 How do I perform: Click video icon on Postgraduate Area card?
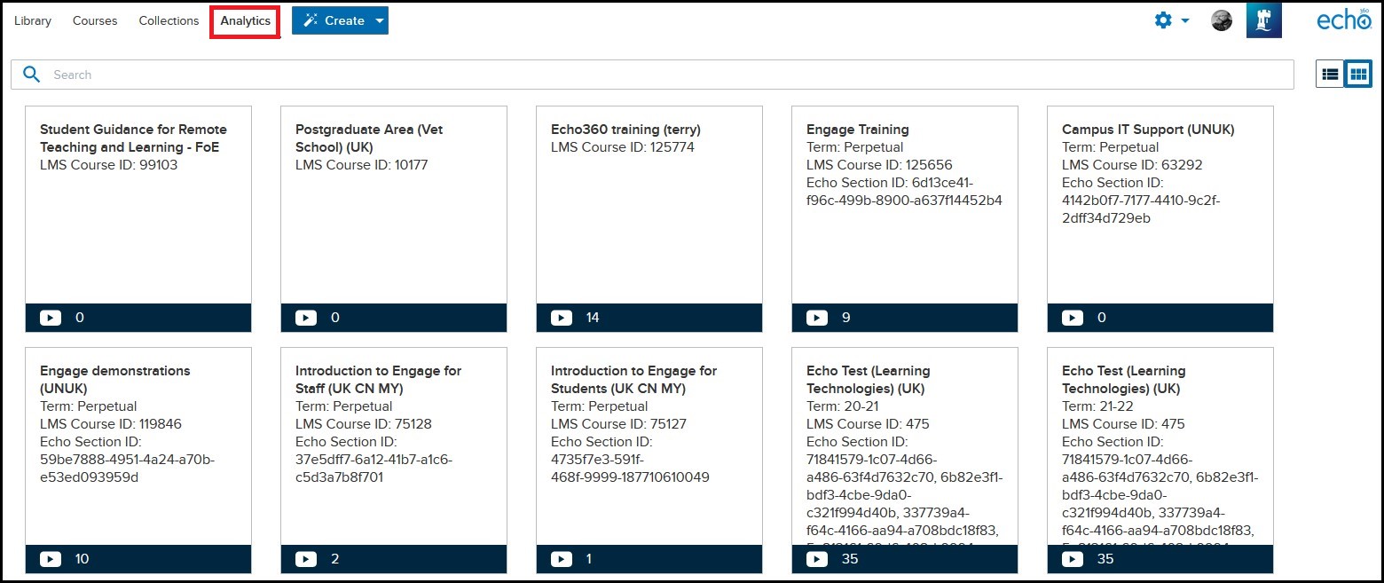(x=306, y=318)
